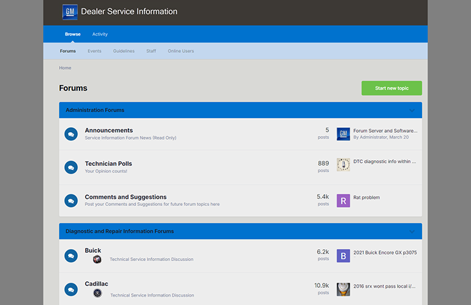
Task: Click Cadillac's 'Technical Service Information Discussion' text
Action: click(152, 295)
